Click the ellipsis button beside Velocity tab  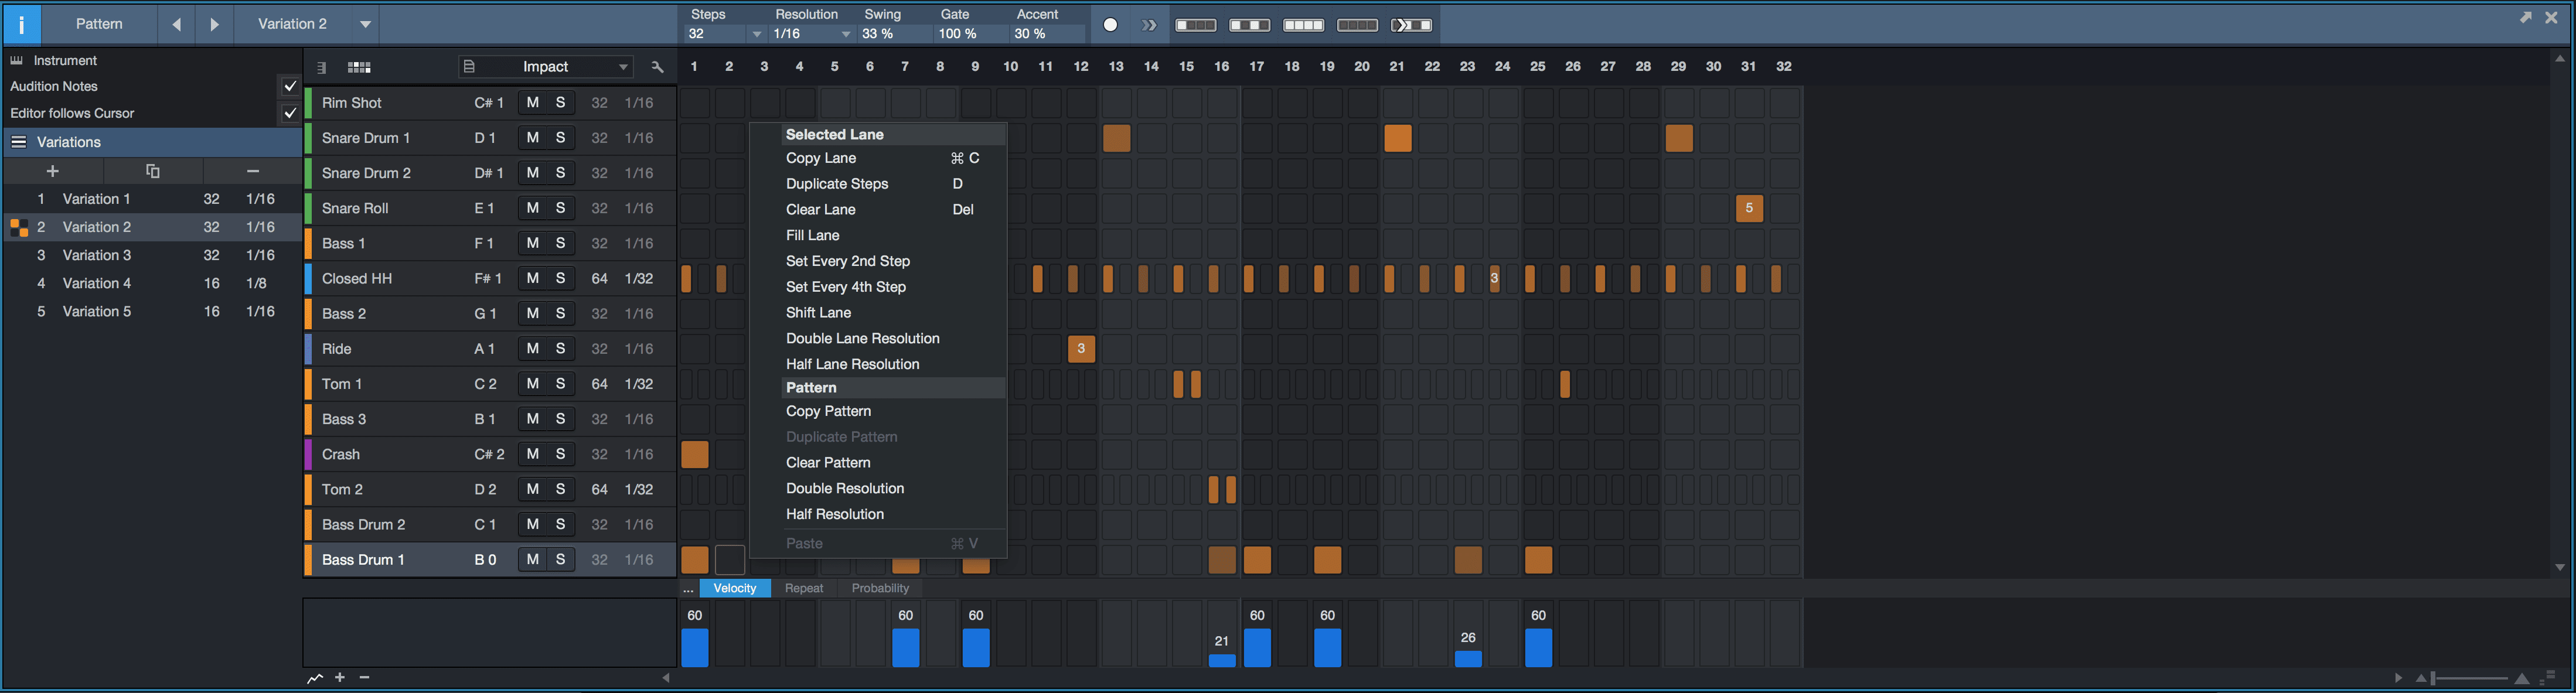click(x=688, y=589)
